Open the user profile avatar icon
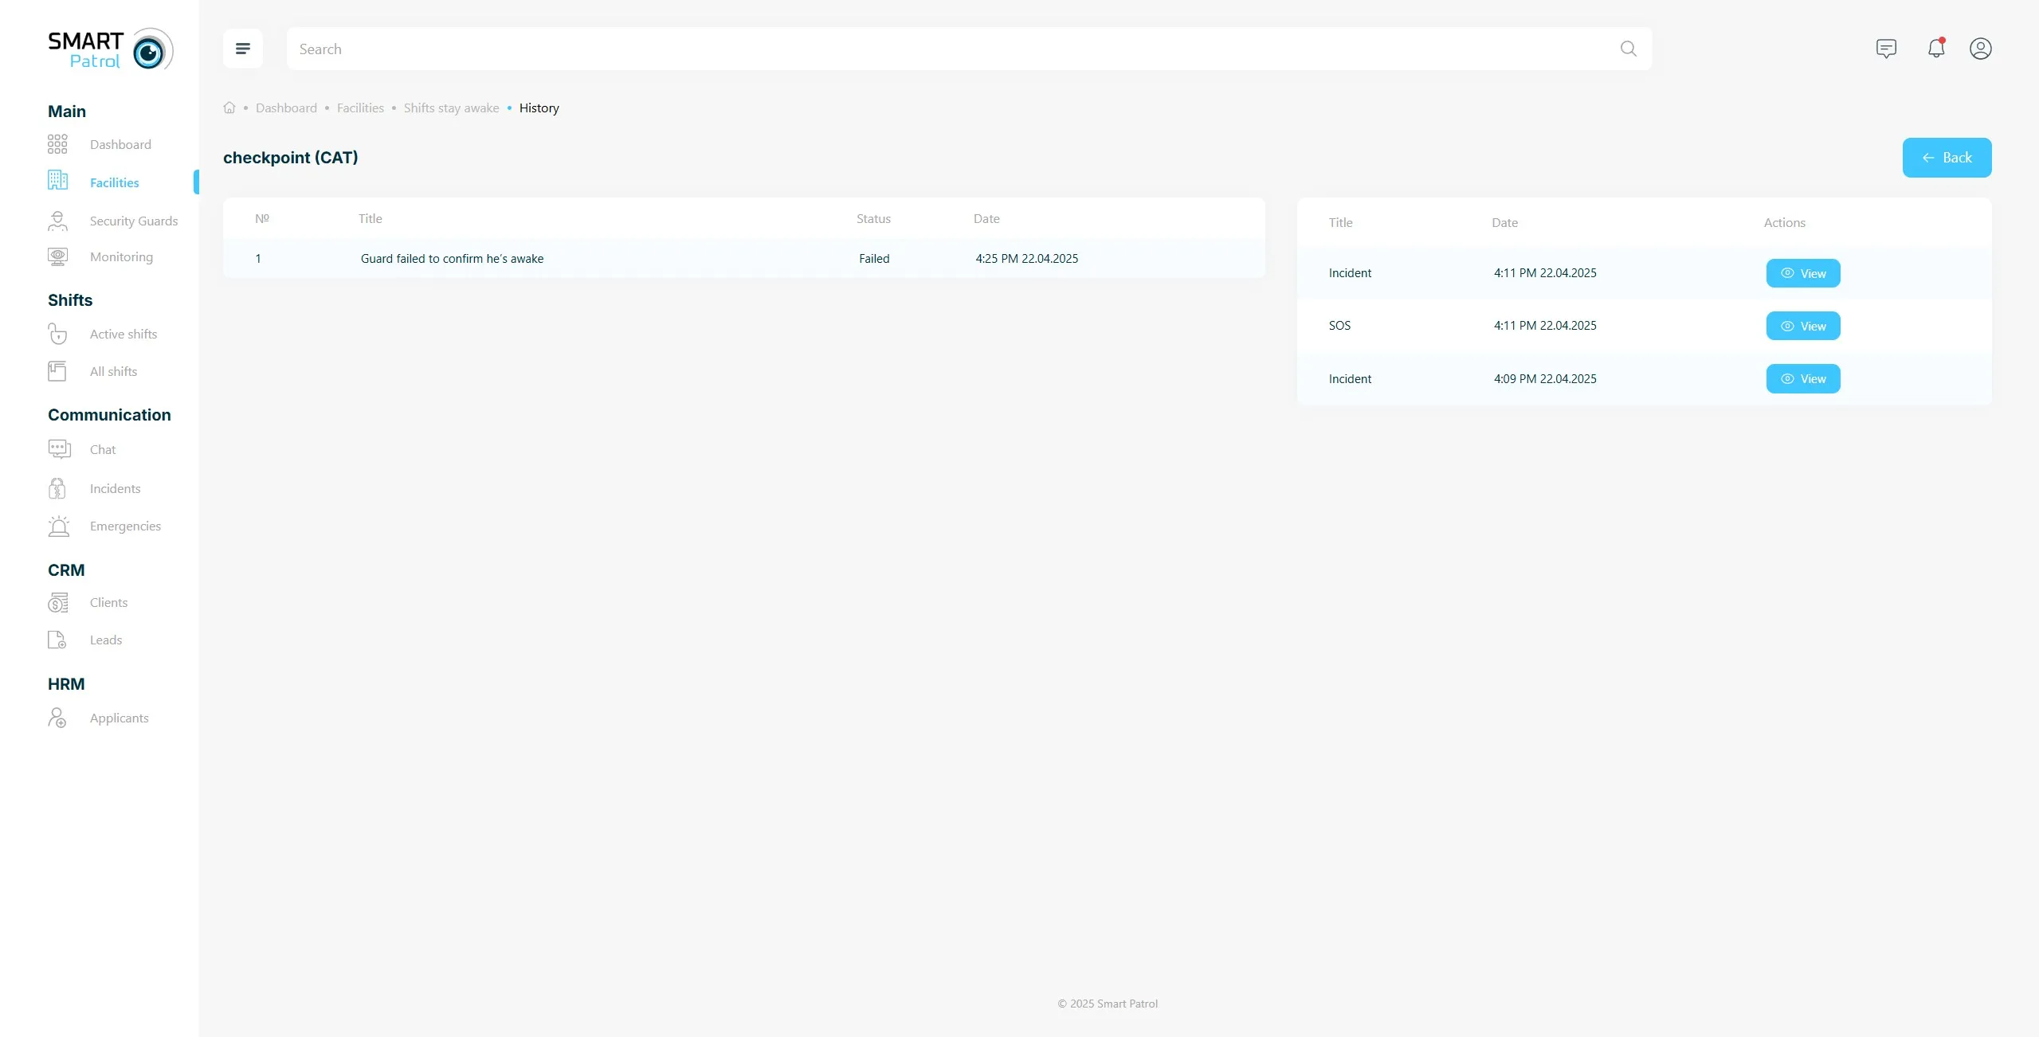The image size is (2039, 1037). point(1980,49)
